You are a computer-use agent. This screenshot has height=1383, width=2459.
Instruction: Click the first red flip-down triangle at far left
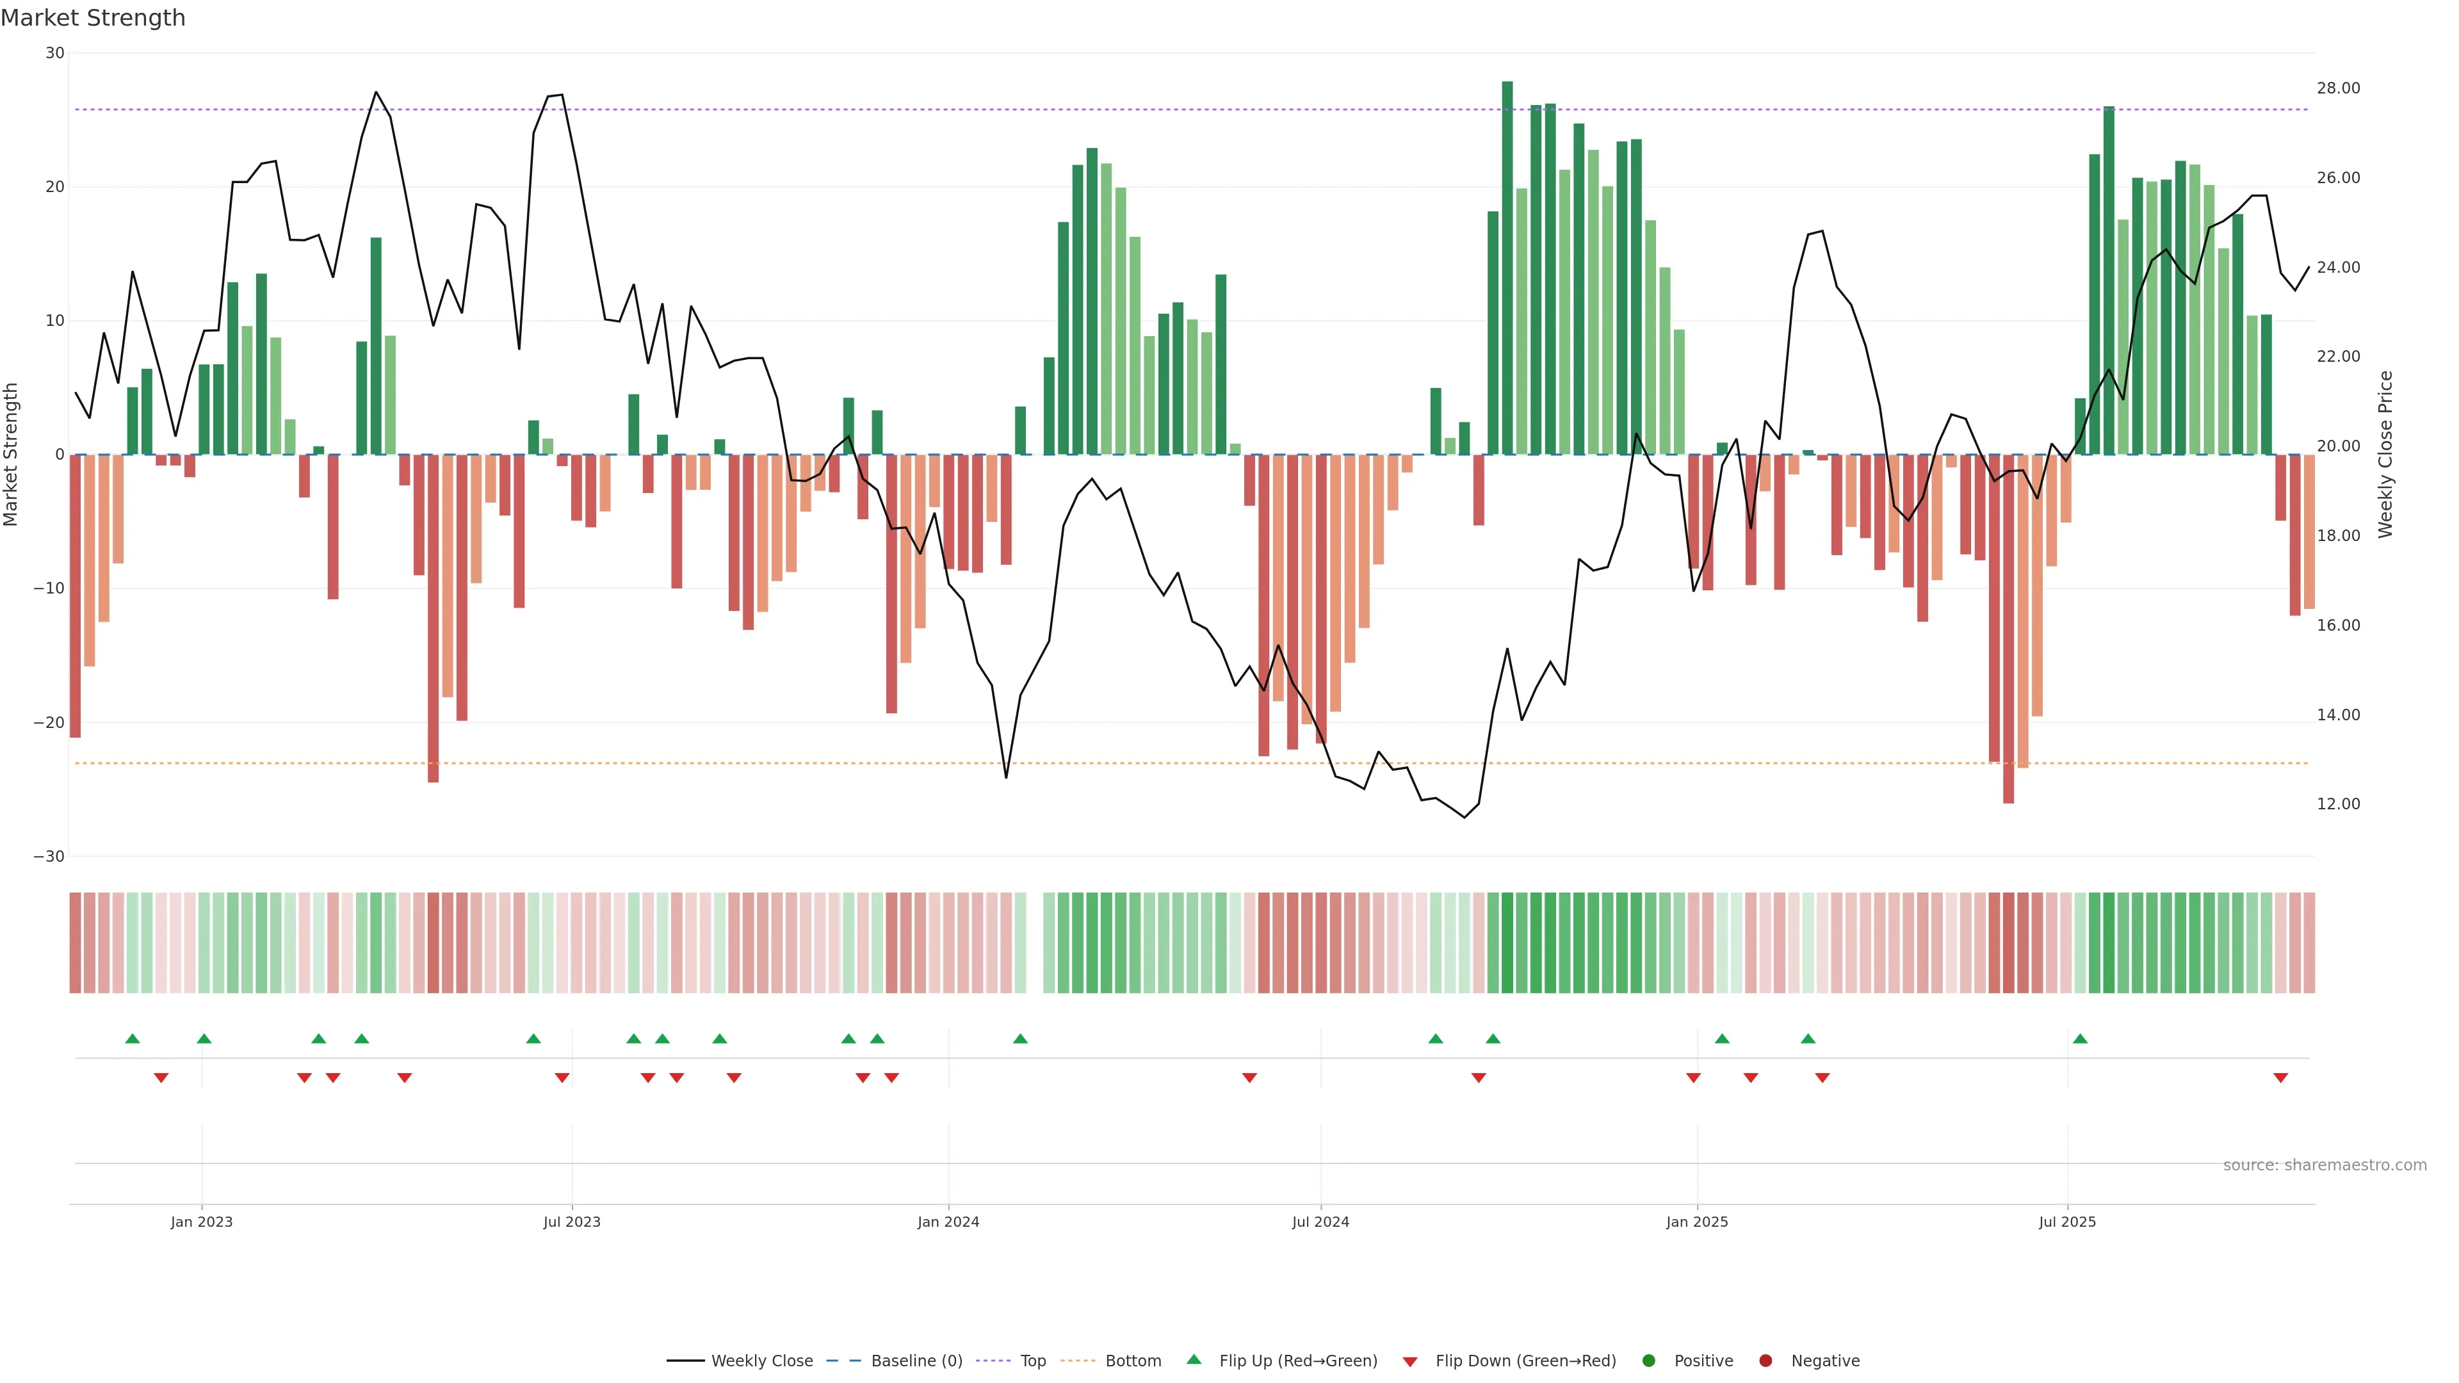coord(161,1078)
